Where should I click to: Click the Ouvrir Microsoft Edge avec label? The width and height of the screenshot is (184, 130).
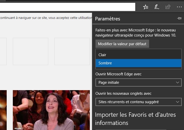[x=118, y=74]
